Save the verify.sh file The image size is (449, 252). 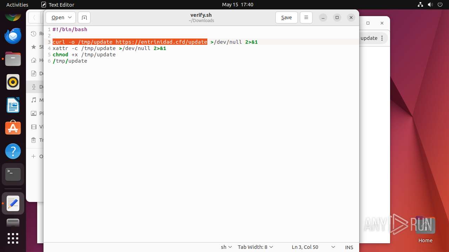tap(286, 17)
